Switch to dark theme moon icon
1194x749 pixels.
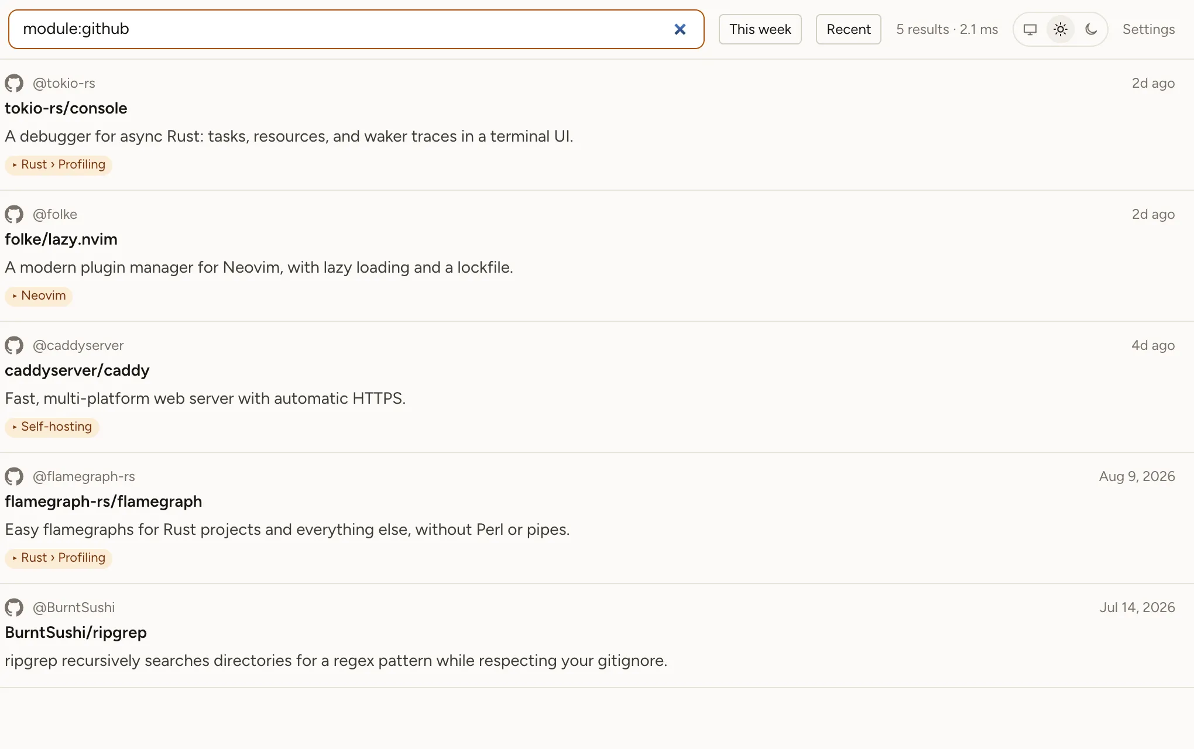coord(1091,29)
